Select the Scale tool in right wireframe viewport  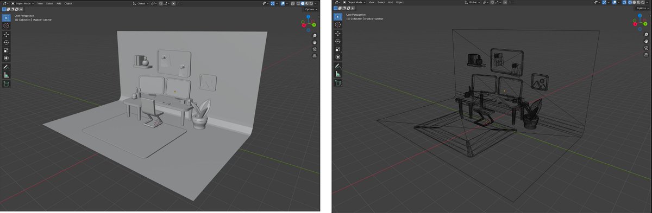point(338,49)
